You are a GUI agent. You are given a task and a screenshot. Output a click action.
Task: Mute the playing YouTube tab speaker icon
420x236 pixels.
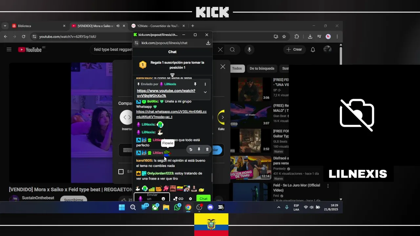pos(118,26)
